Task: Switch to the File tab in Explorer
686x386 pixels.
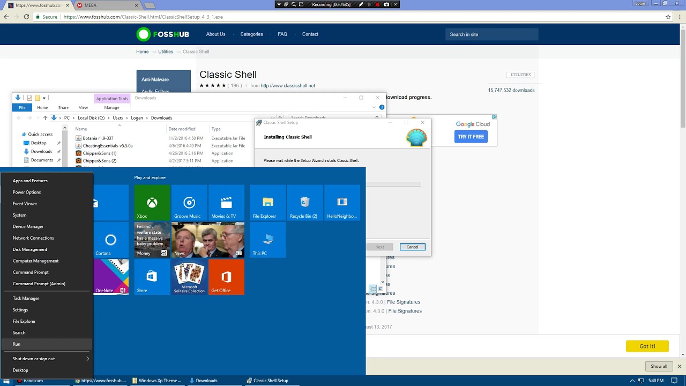Action: point(22,107)
